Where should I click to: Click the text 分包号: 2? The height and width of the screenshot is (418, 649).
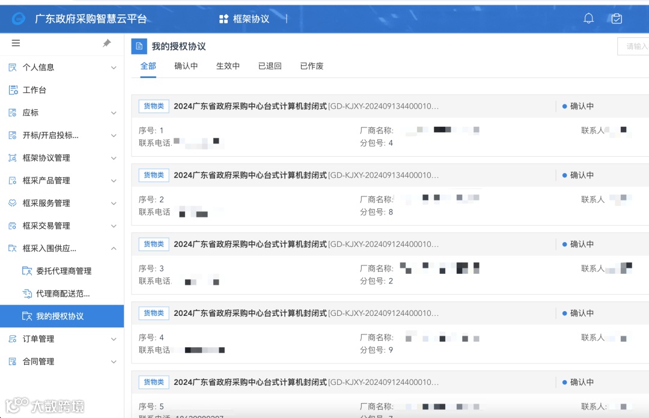click(x=376, y=281)
